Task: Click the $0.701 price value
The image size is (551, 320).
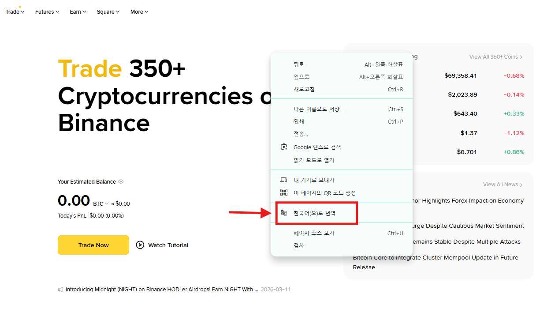Action: [x=467, y=152]
